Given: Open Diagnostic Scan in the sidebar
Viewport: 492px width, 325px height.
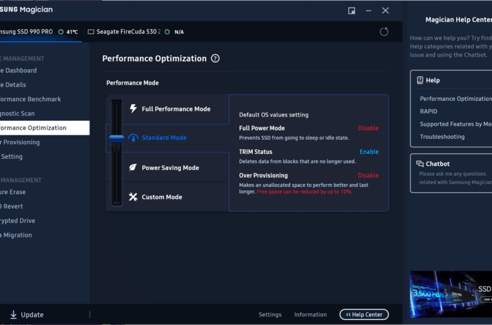Looking at the screenshot, I should pos(45,113).
